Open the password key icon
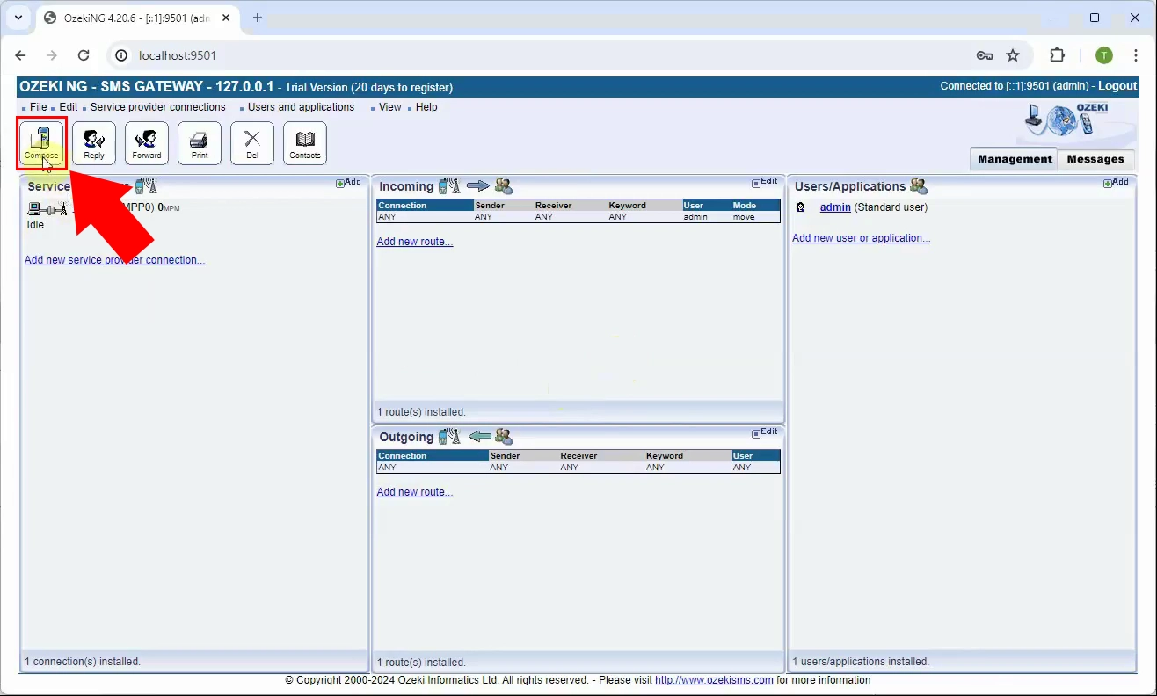The height and width of the screenshot is (696, 1157). click(x=985, y=55)
